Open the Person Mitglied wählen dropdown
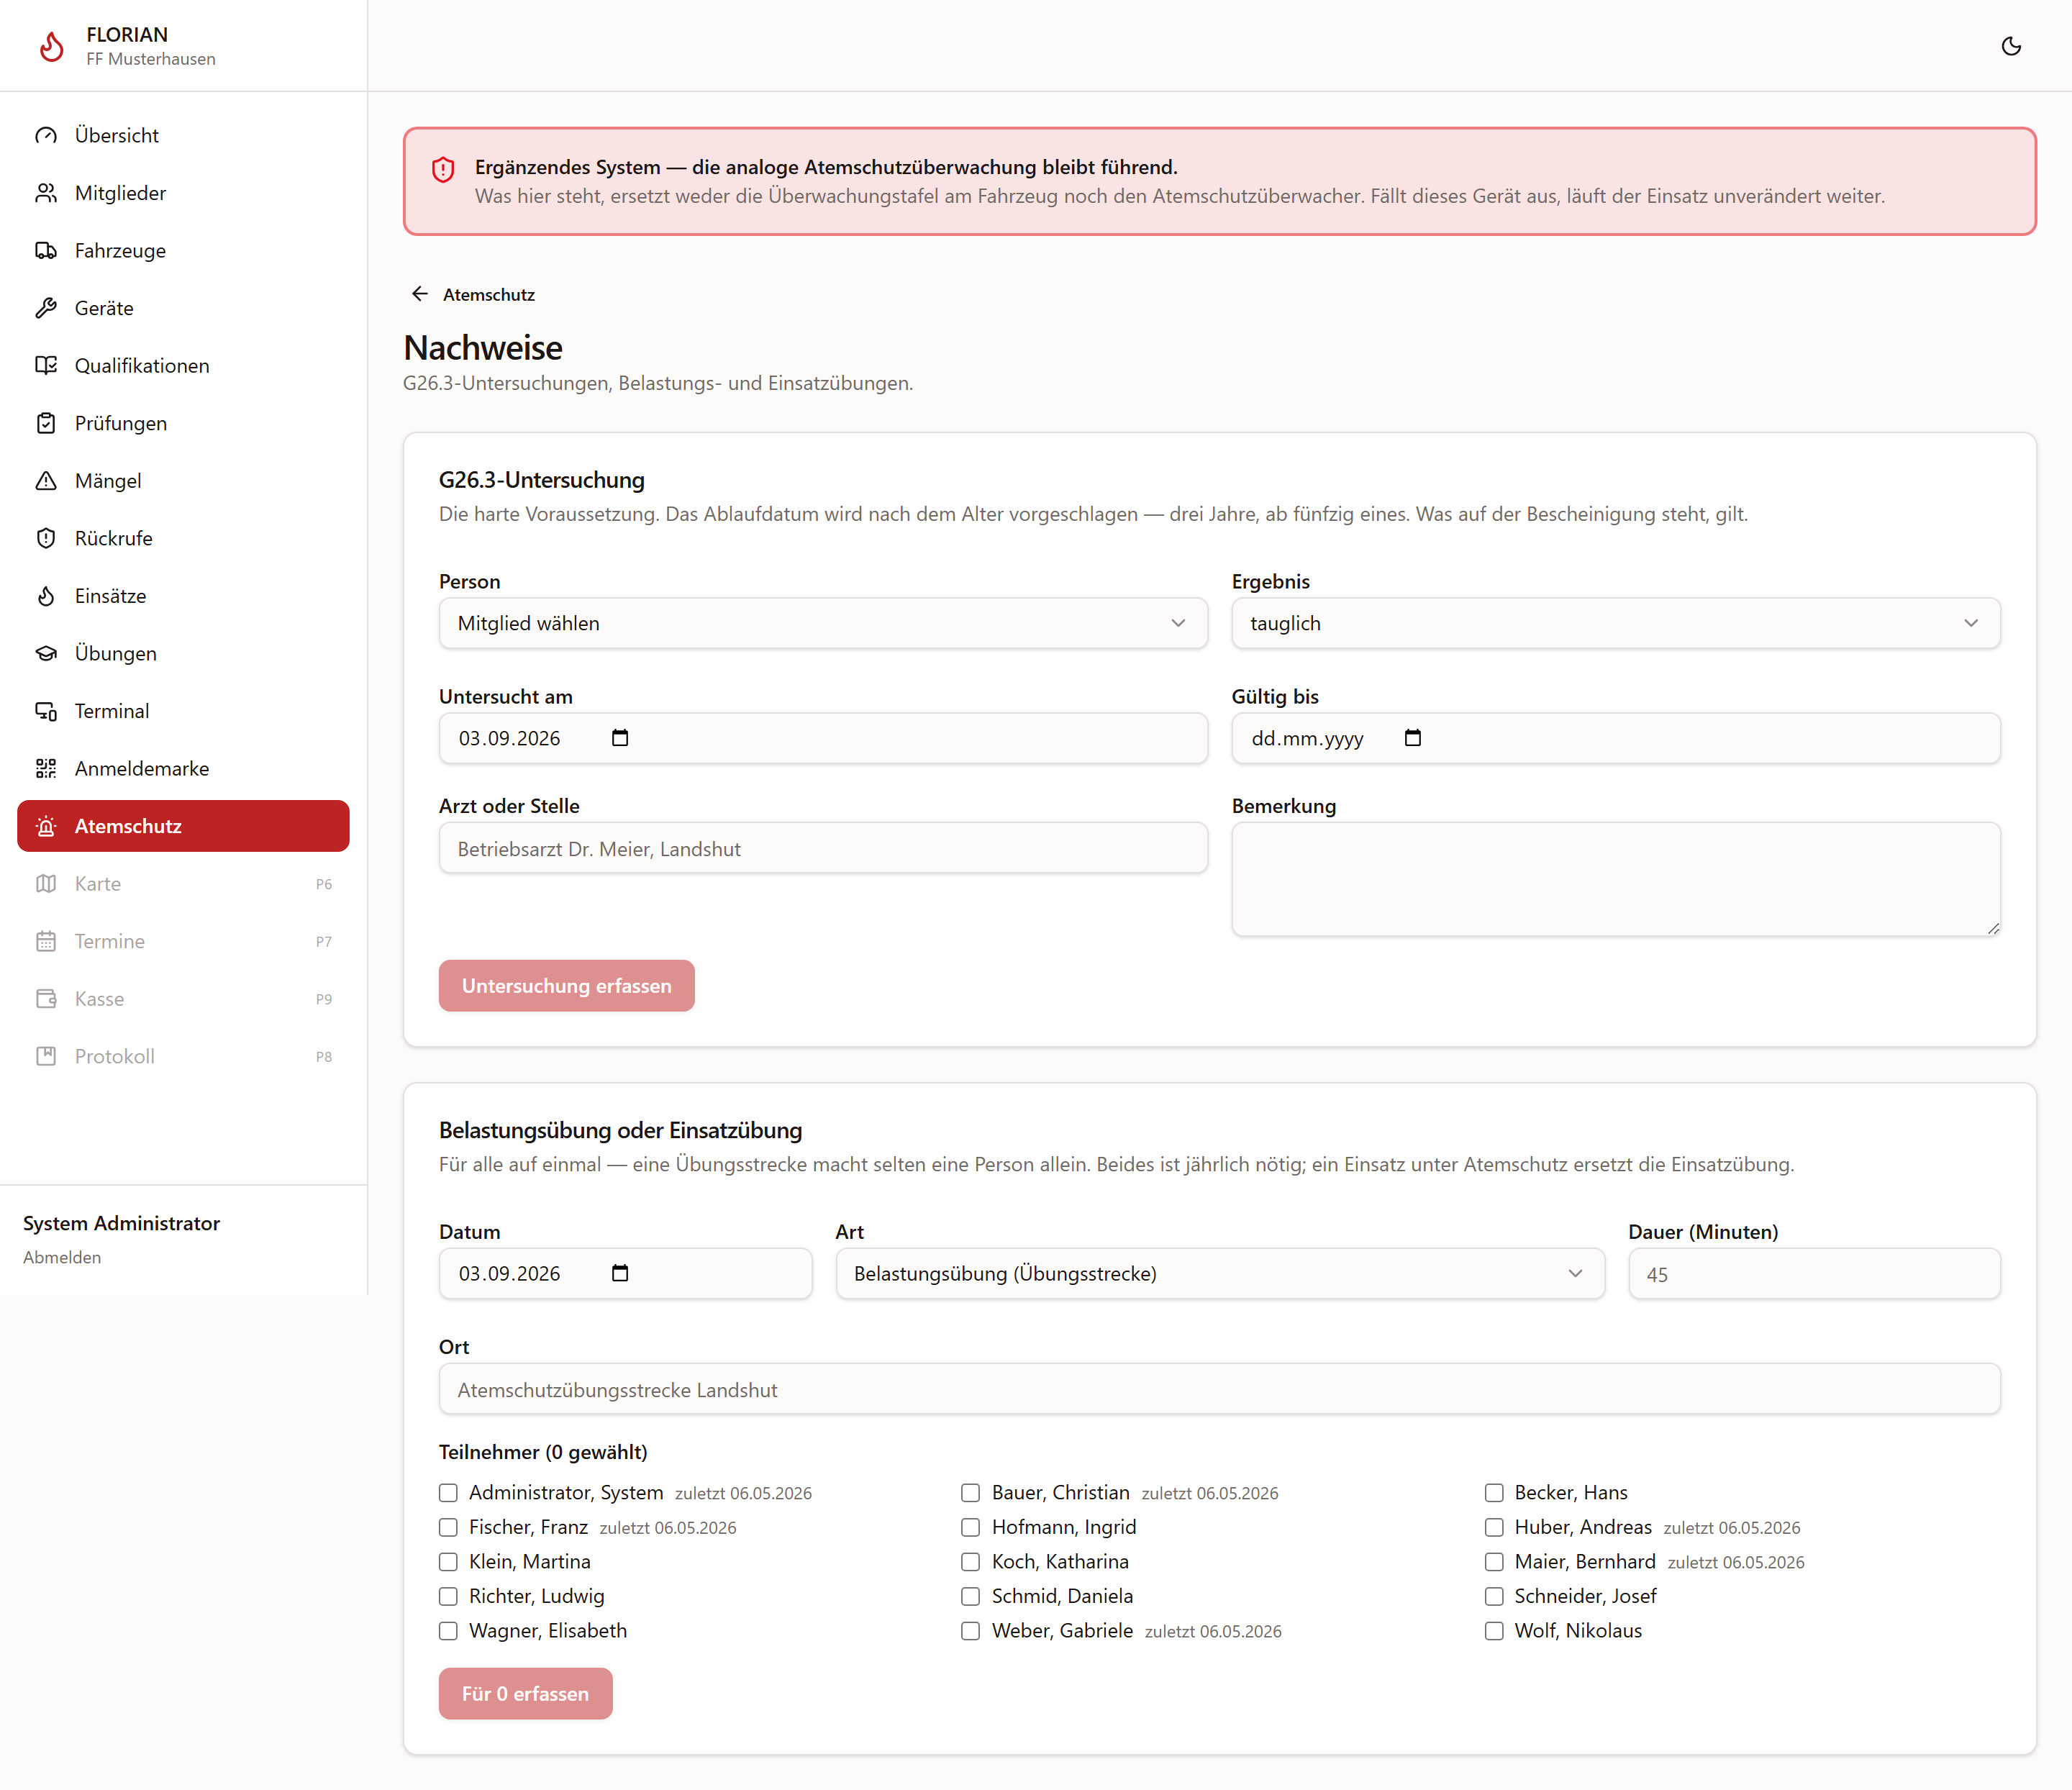This screenshot has width=2072, height=1790. [823, 623]
